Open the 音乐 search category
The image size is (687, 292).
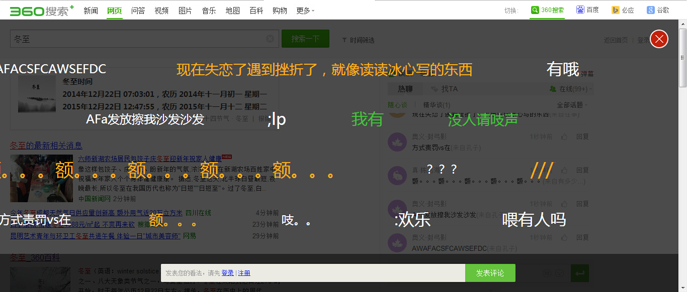(209, 11)
